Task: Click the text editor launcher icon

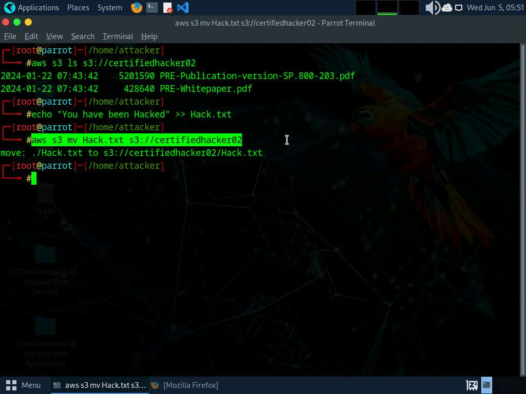Action: tap(167, 8)
